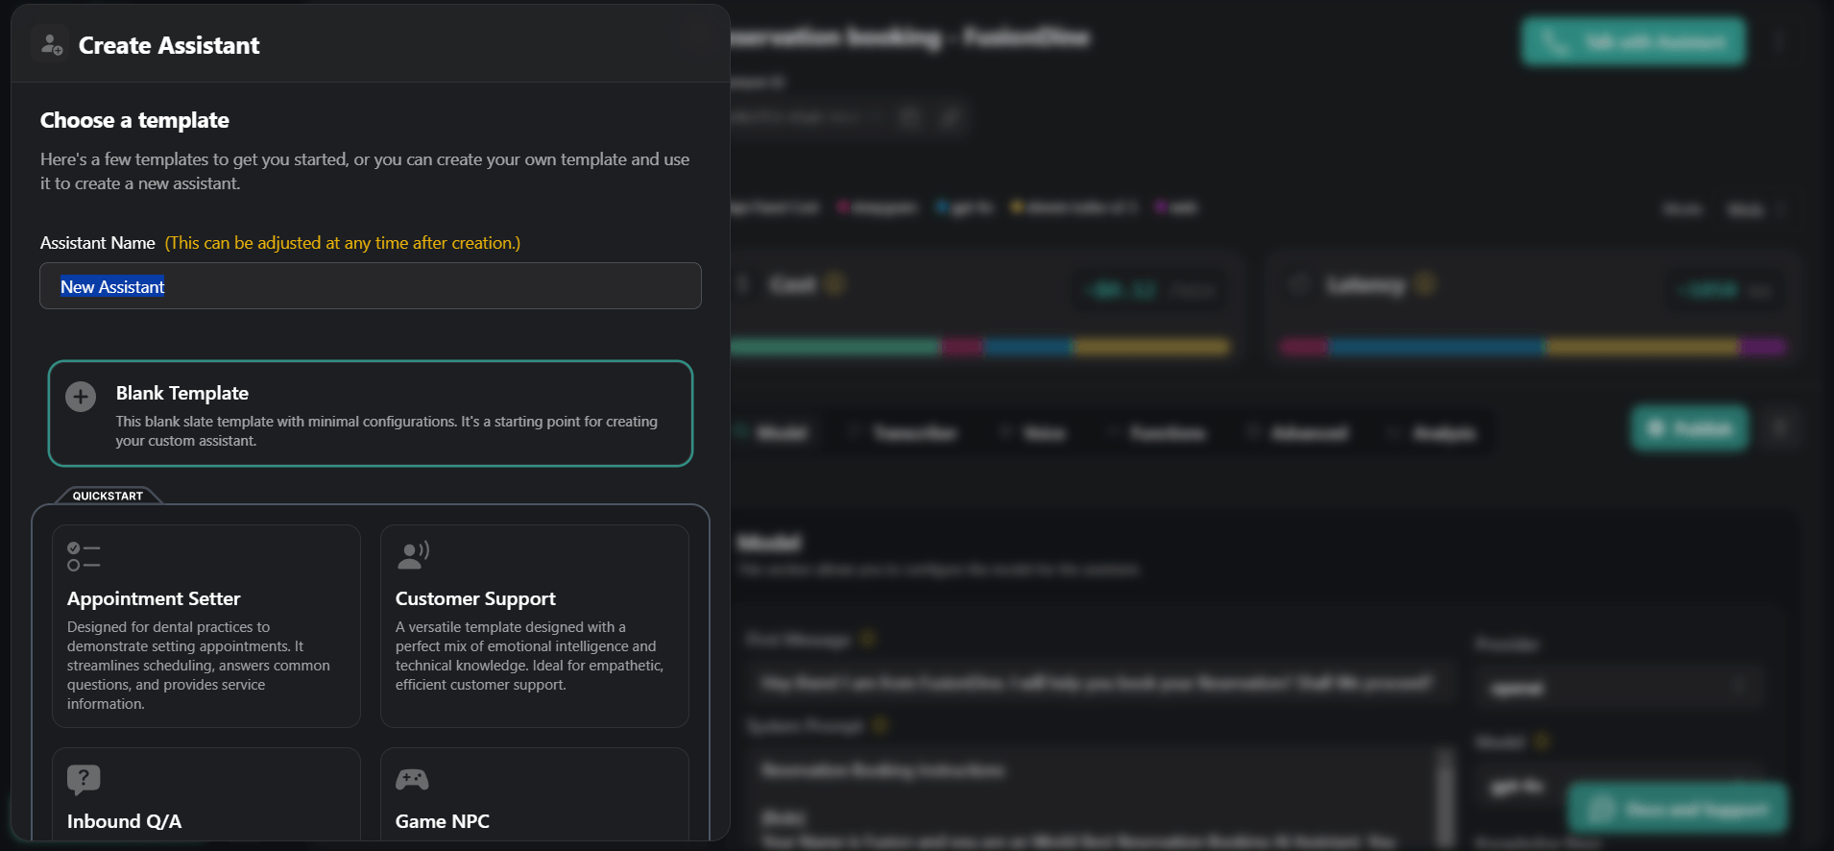1834x851 pixels.
Task: Toggle the magenta series in the chart legend
Action: pos(845,207)
